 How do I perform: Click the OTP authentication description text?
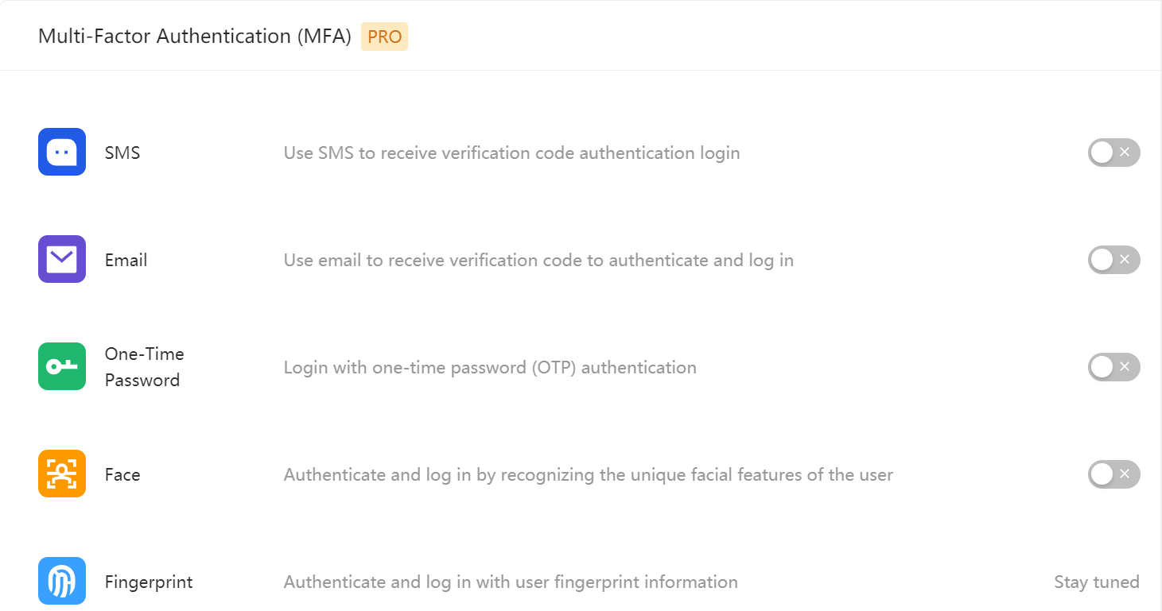click(490, 367)
